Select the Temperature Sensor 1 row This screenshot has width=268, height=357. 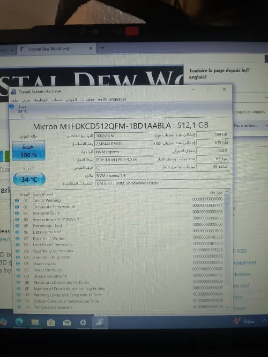(120, 308)
